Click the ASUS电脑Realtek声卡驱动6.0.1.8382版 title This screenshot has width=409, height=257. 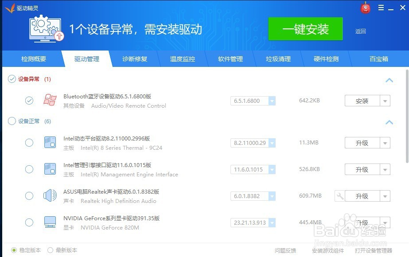(111, 192)
